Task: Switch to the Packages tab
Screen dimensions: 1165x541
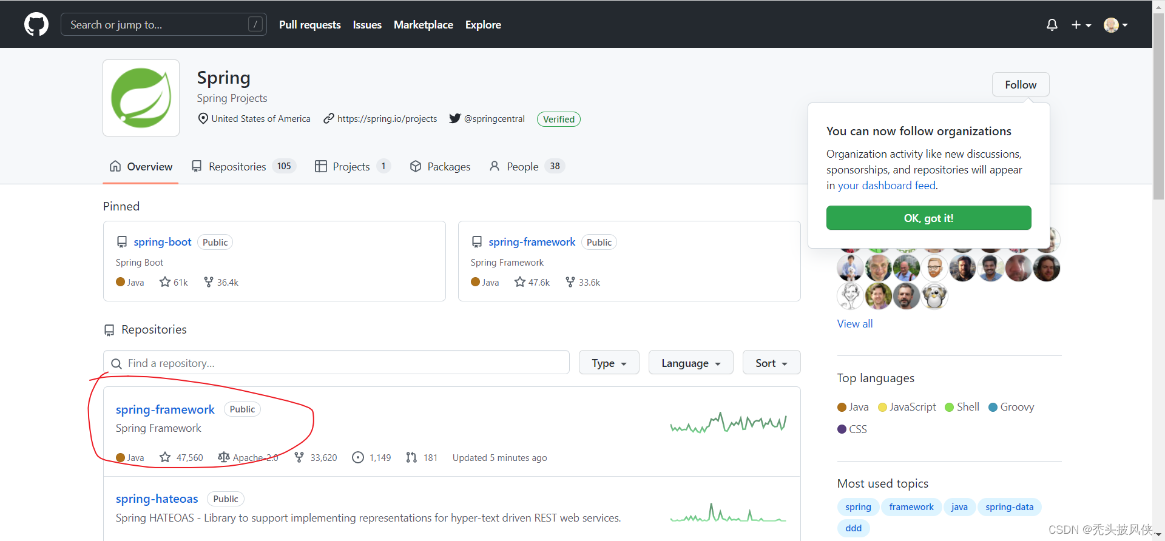Action: [440, 166]
